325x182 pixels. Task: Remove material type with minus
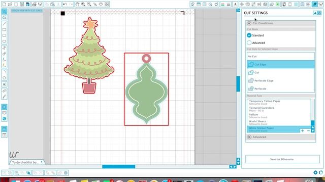pos(308,131)
